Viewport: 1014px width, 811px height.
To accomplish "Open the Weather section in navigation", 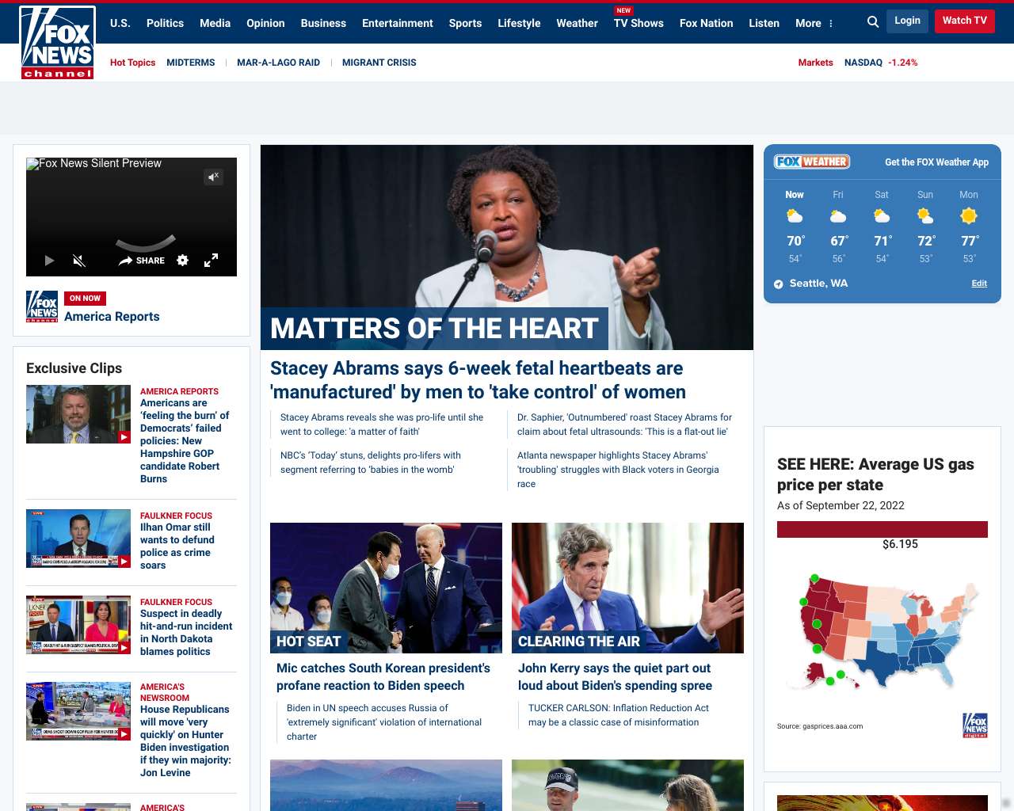I will pos(577,23).
